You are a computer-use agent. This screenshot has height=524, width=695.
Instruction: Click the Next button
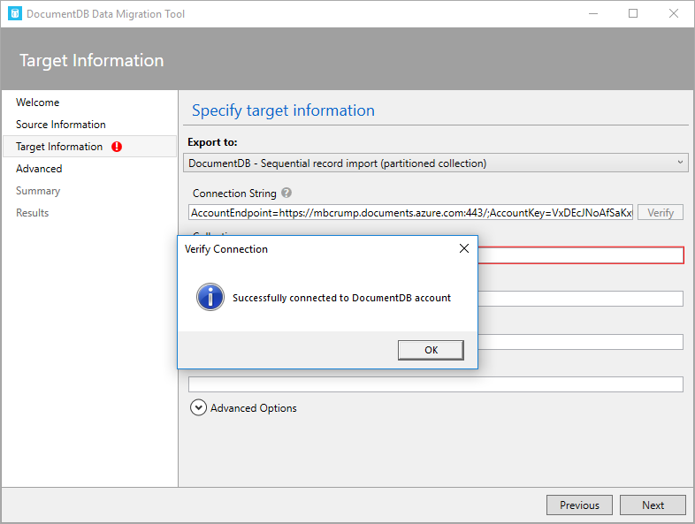(653, 505)
